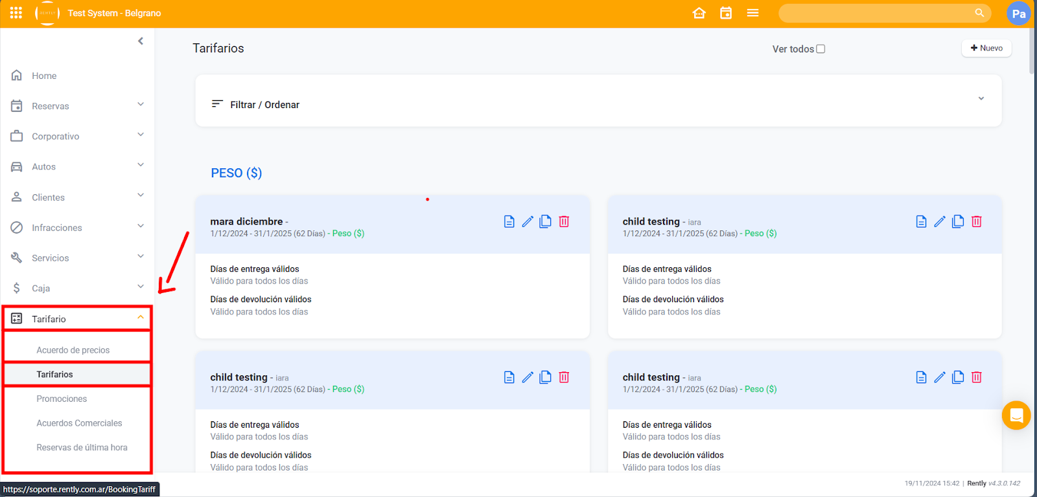View details document icon on mara diciembre
1037x497 pixels.
point(509,222)
